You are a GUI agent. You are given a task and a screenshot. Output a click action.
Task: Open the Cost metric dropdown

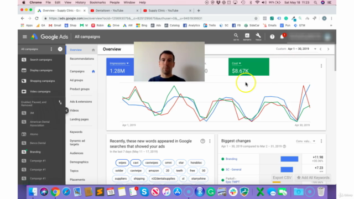point(236,64)
